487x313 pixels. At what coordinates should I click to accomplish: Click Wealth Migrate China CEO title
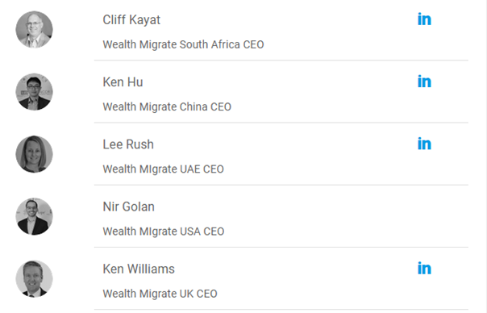point(167,106)
